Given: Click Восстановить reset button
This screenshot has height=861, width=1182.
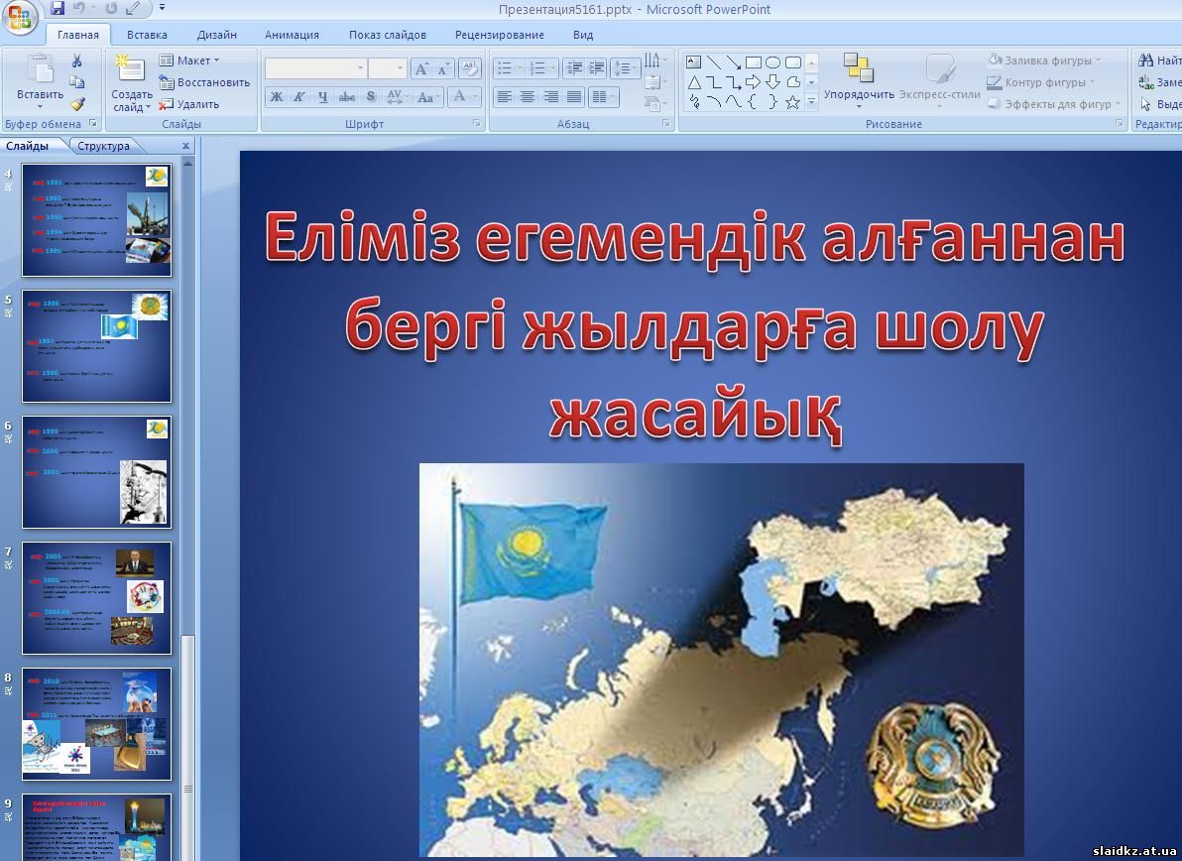Looking at the screenshot, I should click(204, 82).
